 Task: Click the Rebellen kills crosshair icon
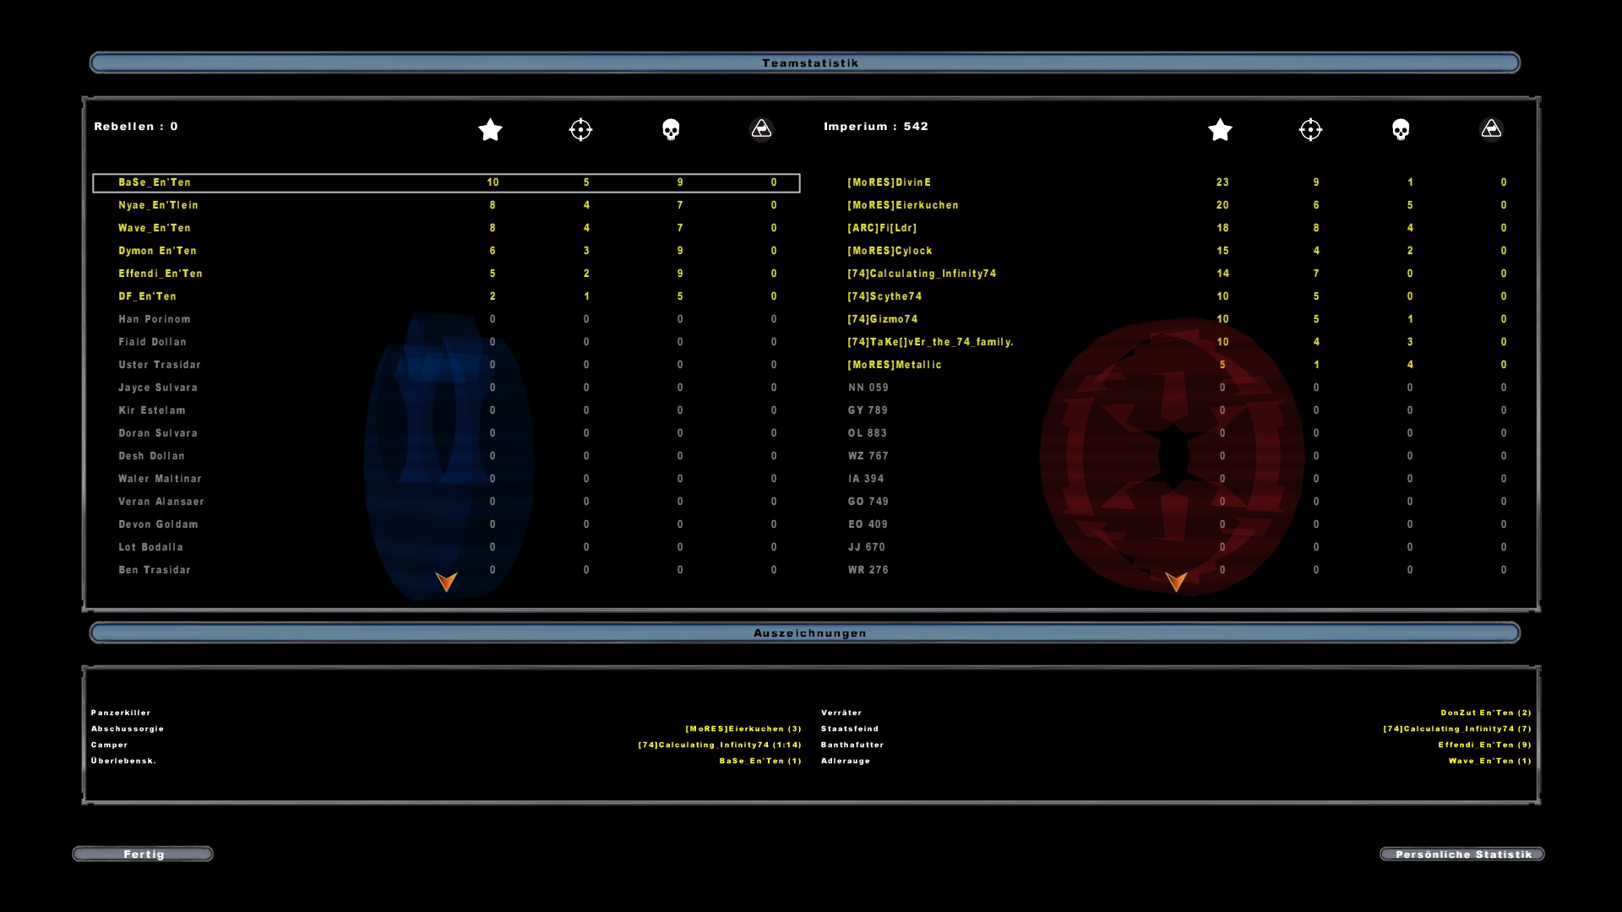(x=580, y=129)
